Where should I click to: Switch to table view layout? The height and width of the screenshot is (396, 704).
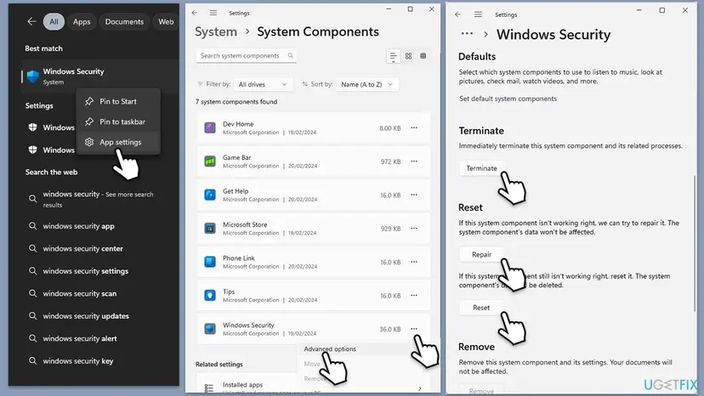tap(423, 56)
